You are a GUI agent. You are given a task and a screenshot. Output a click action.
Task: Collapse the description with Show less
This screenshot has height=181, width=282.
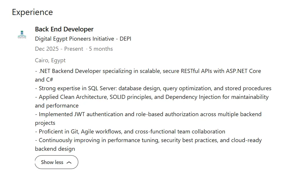[57, 162]
